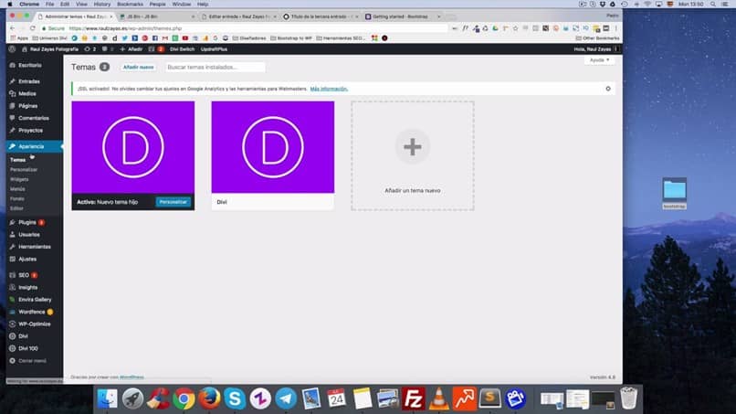Open the Escritorio dashboard menu item
Image resolution: width=736 pixels, height=414 pixels.
click(x=30, y=65)
